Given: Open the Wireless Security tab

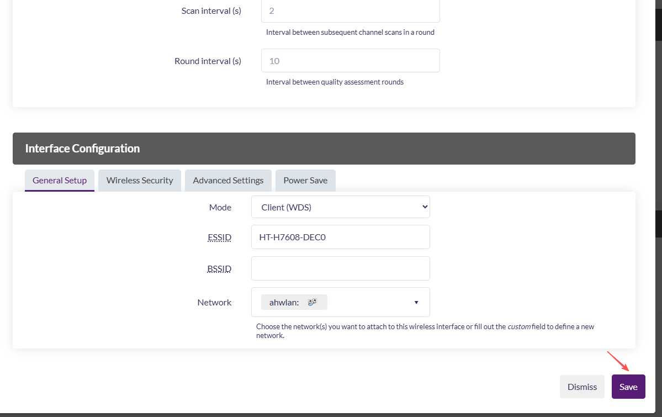Looking at the screenshot, I should click(140, 180).
